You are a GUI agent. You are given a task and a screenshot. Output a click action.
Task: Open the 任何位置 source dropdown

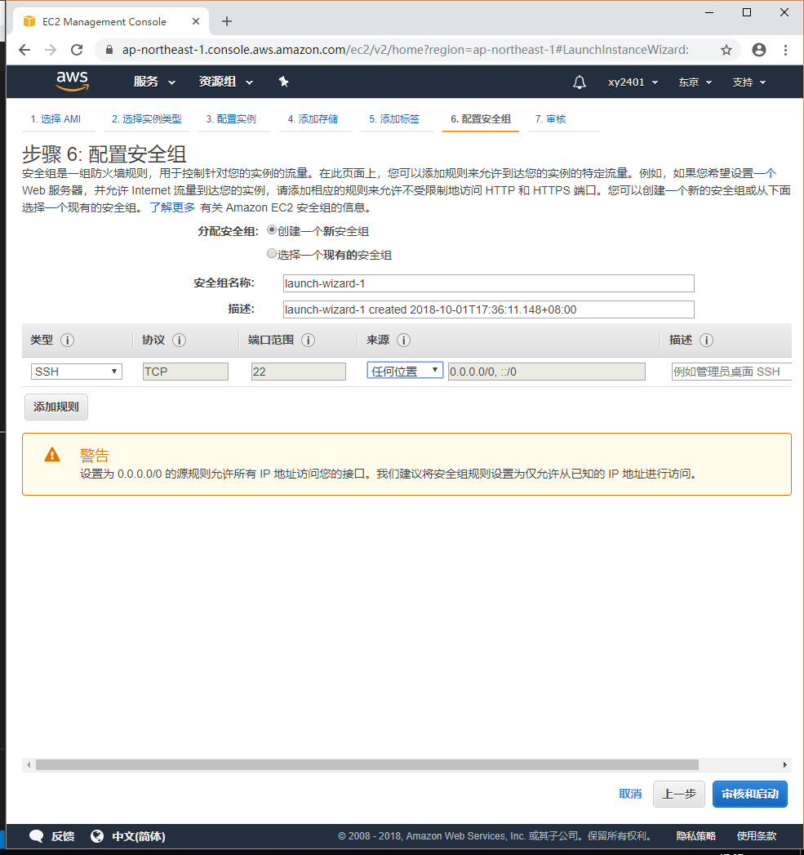(405, 371)
